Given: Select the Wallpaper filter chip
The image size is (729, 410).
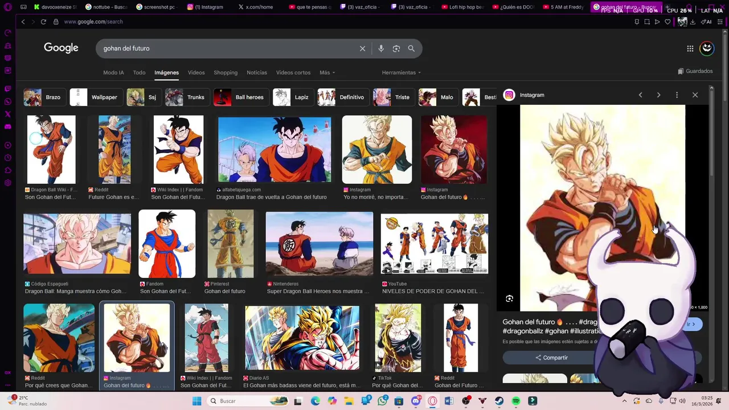Looking at the screenshot, I should [x=96, y=97].
